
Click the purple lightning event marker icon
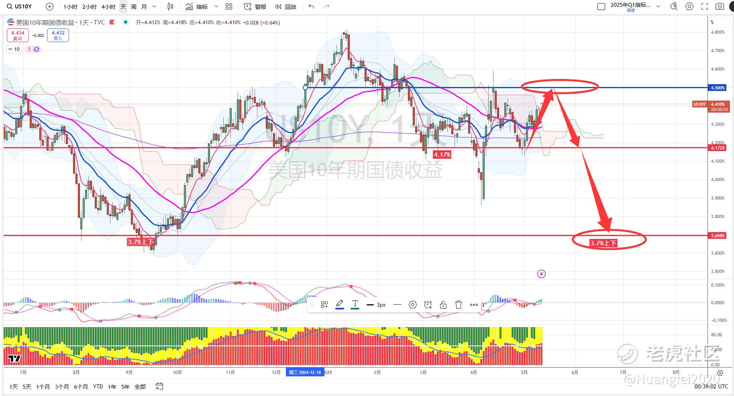point(541,274)
